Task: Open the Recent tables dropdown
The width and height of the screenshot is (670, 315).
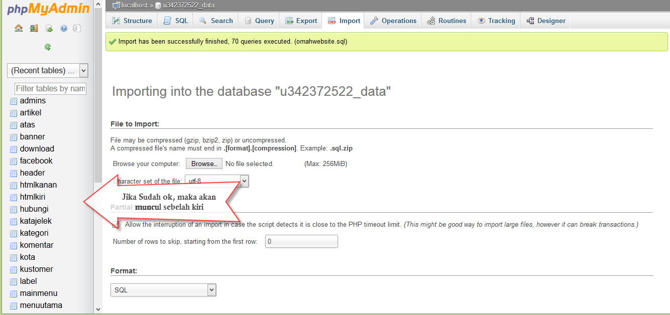Action: click(48, 70)
